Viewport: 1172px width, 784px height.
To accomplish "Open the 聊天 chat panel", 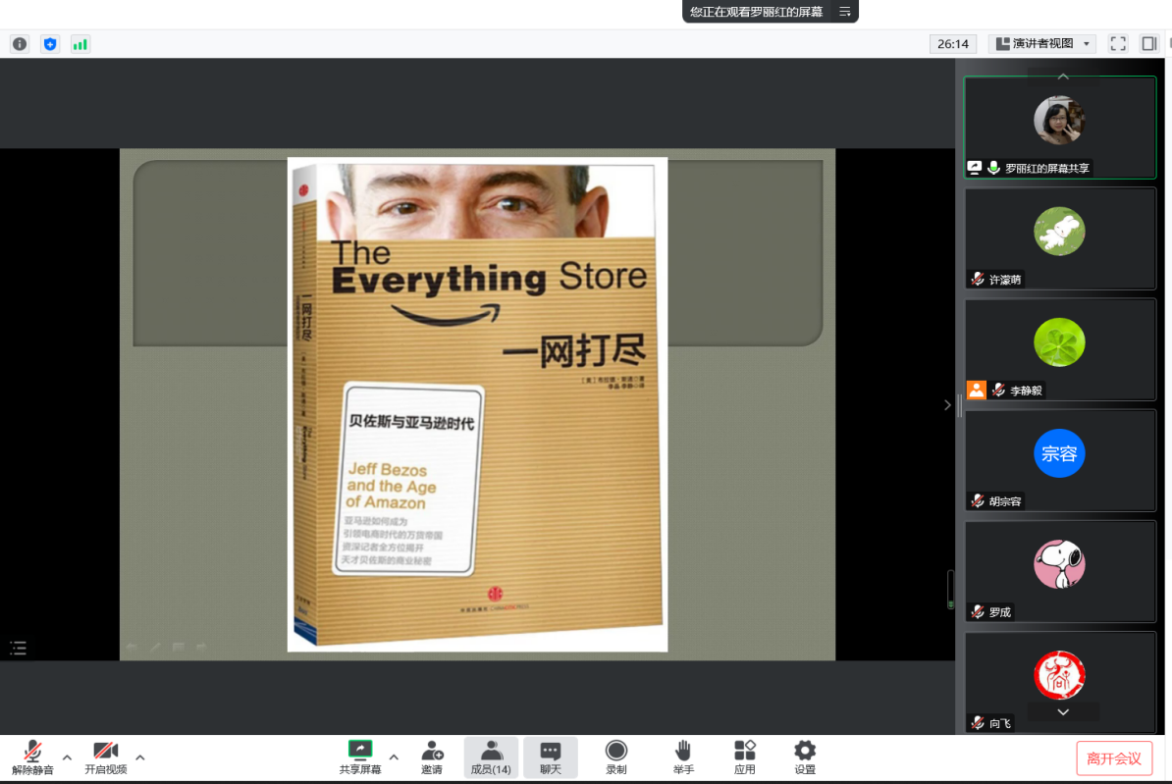I will pyautogui.click(x=550, y=758).
